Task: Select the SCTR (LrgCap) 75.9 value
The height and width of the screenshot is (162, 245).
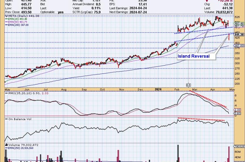Action: 97,12
